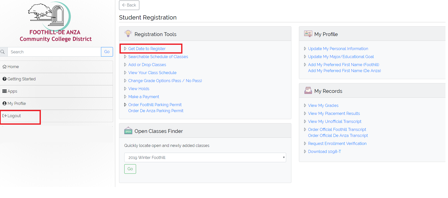Click the triangle beside Update My Personal Information
Screen dimensions: 448x198
click(x=305, y=49)
